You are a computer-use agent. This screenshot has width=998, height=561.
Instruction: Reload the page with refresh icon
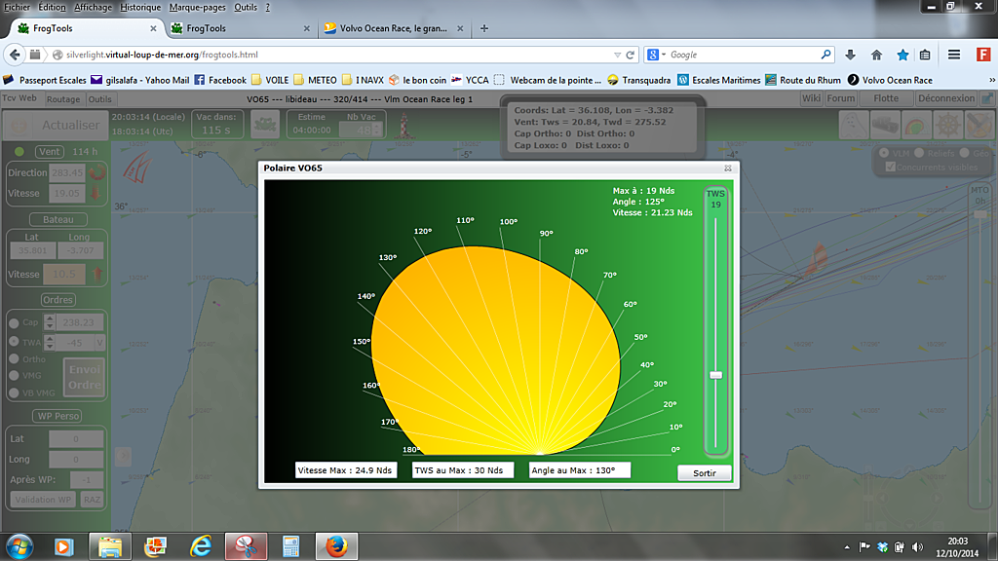pos(631,55)
